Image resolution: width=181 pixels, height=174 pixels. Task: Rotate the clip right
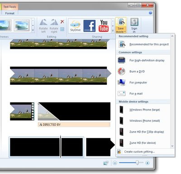click(54, 26)
